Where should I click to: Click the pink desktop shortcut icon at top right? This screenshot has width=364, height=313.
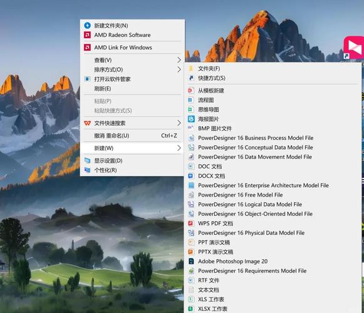coord(354,48)
